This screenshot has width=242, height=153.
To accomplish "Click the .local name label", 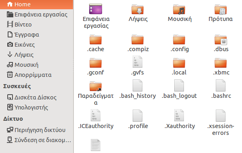I will coord(179,72).
